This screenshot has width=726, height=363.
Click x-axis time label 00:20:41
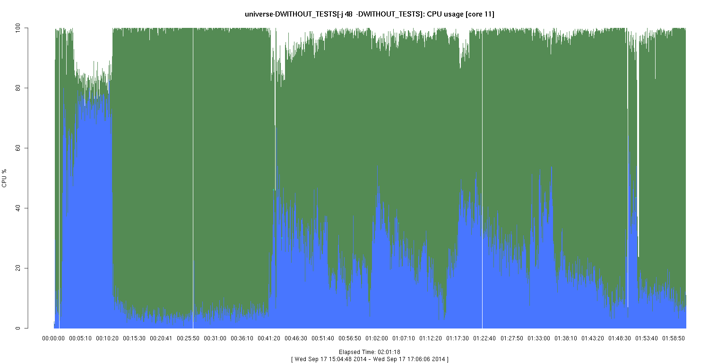pyautogui.click(x=161, y=338)
